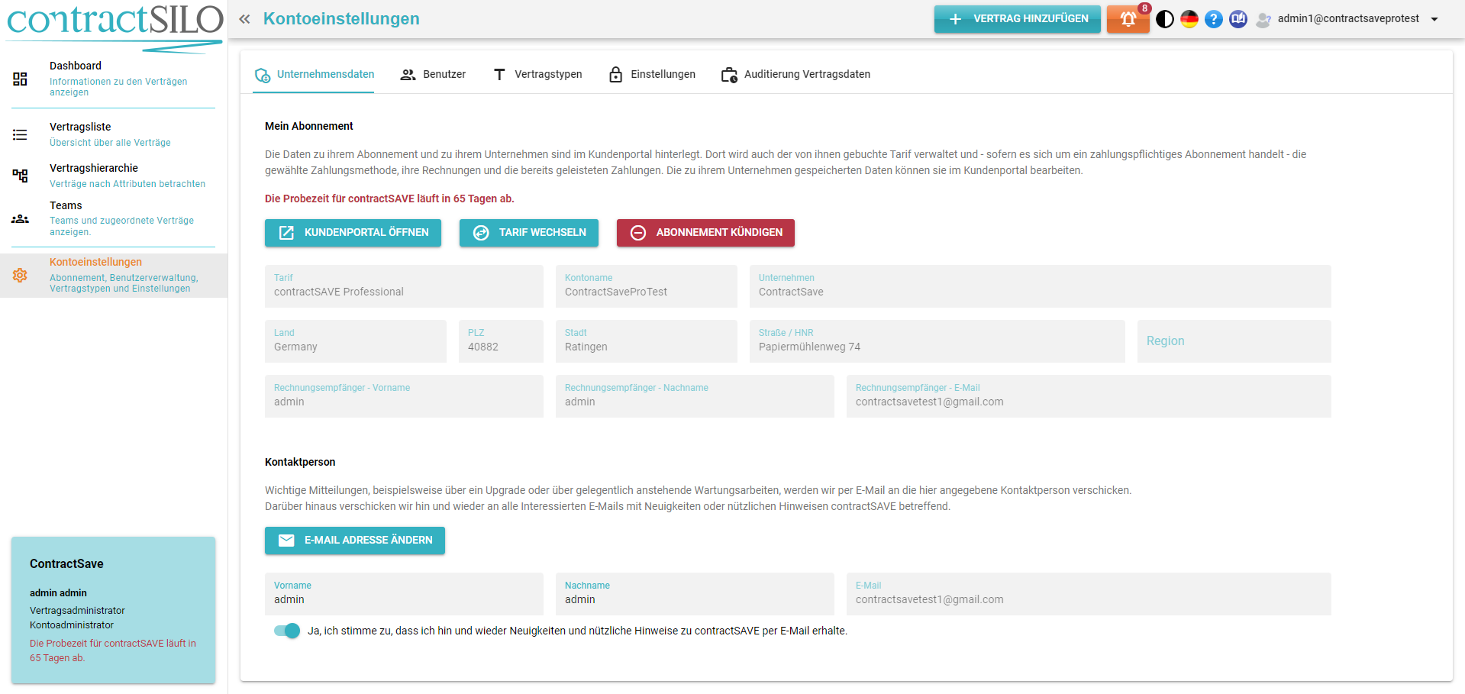Screen dimensions: 1465x694
Task: Switch to Benutzer tab
Action: pyautogui.click(x=433, y=74)
